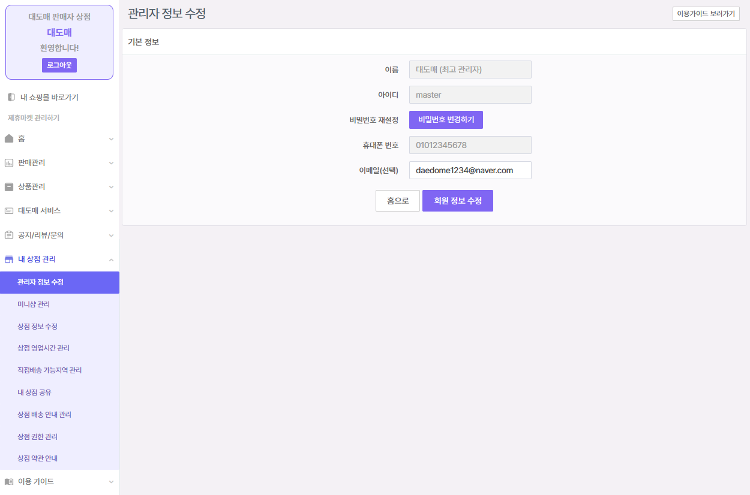Click the 상품관리 box icon
The image size is (750, 495).
tap(9, 187)
